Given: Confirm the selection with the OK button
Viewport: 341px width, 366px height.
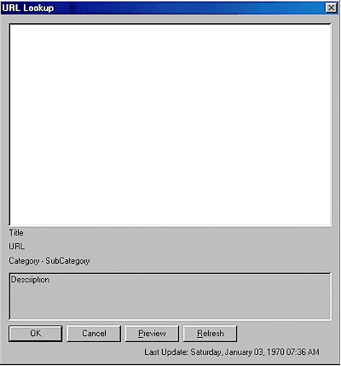Looking at the screenshot, I should tap(36, 334).
